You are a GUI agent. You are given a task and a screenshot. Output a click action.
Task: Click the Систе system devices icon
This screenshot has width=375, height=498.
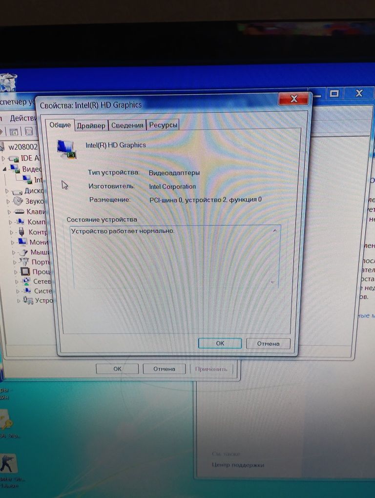(27, 290)
